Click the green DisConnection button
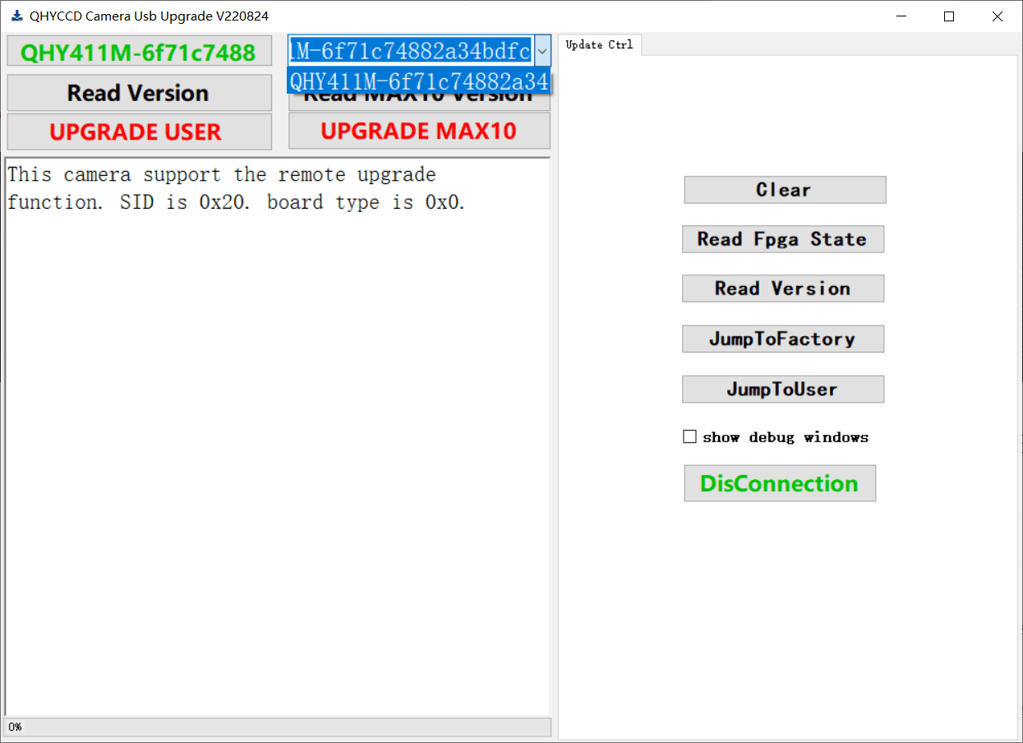This screenshot has width=1023, height=743. click(780, 483)
